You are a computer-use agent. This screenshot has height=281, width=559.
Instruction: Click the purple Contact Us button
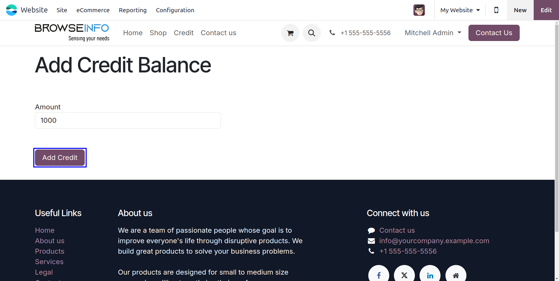coord(494,33)
